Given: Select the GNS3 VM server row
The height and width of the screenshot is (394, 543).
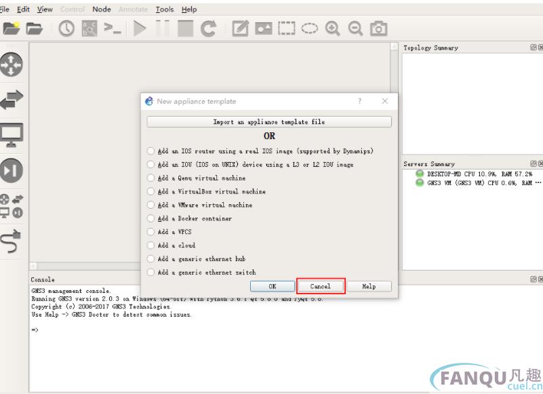Looking at the screenshot, I should (478, 183).
